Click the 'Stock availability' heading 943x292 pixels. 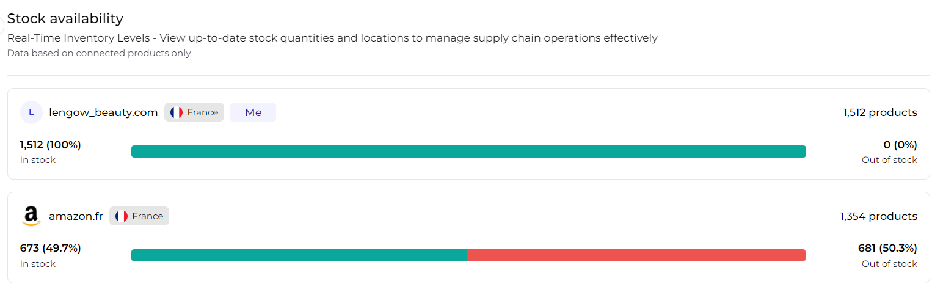65,19
